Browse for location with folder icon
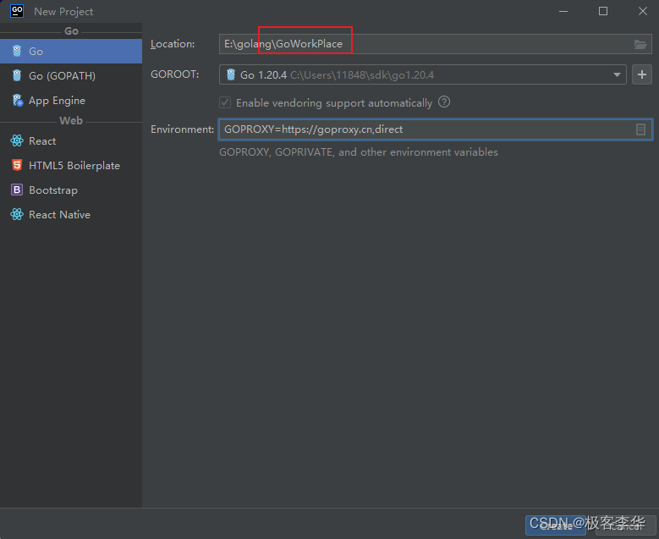Image resolution: width=659 pixels, height=539 pixels. pos(640,44)
